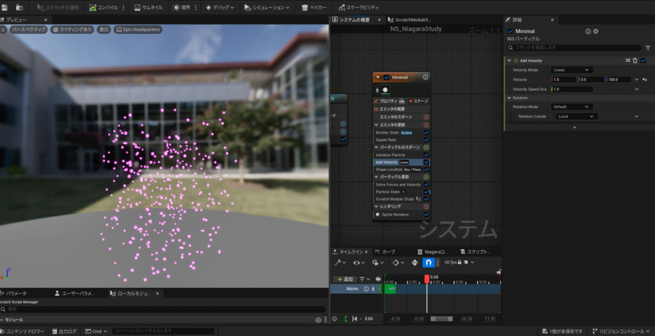Open the パースペクティブ view mode menu
This screenshot has height=336, width=655.
[28, 29]
